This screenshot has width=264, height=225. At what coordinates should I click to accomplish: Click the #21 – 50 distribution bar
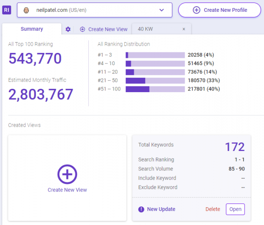(155, 80)
